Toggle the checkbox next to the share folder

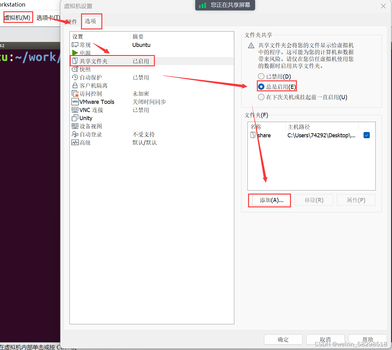tap(366, 135)
